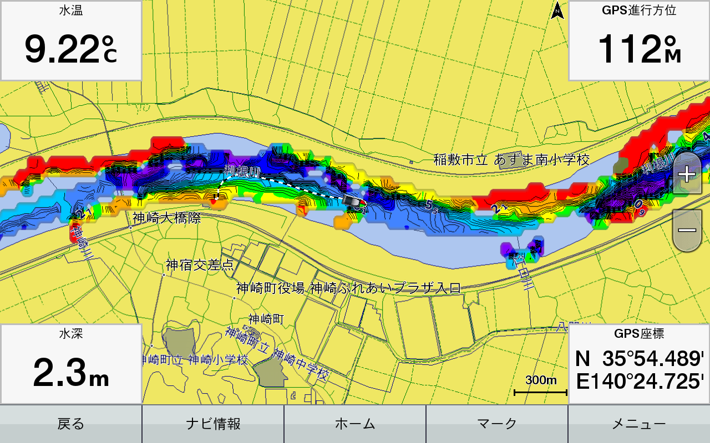Tap the north-up compass arrow
Image resolution: width=710 pixels, height=443 pixels.
click(x=557, y=11)
